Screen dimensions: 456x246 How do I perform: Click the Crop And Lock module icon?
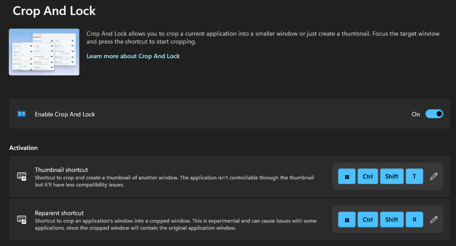21,114
